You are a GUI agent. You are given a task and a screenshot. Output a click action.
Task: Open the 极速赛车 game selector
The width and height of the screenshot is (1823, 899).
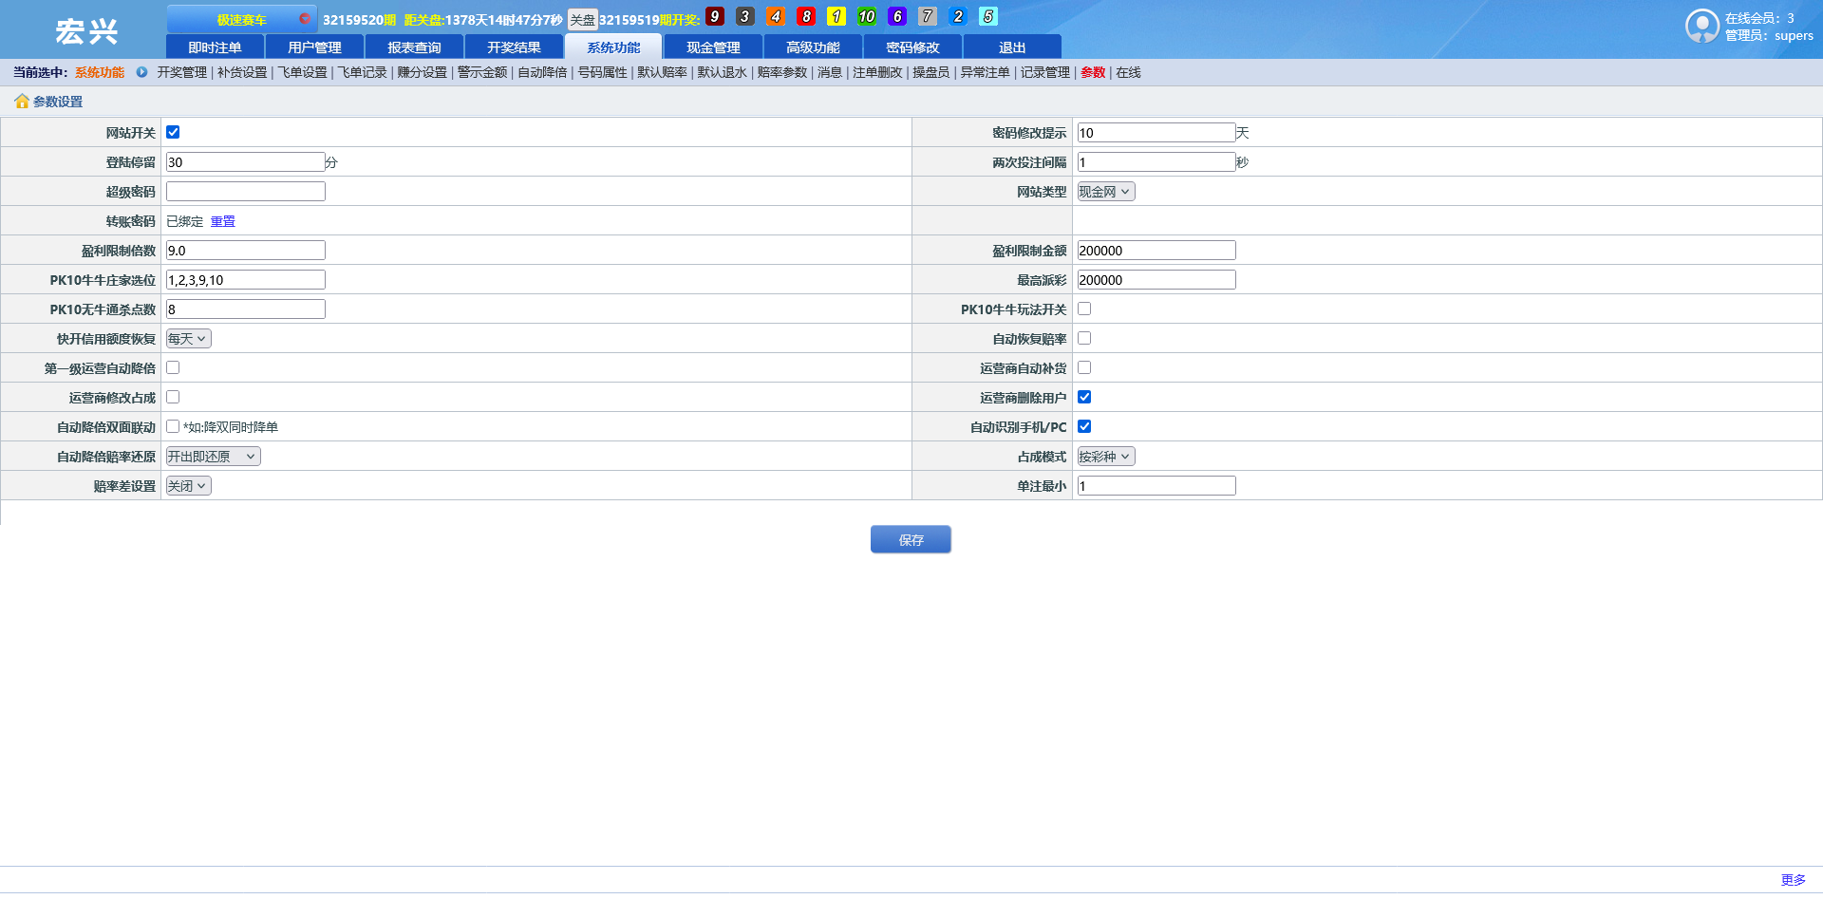click(x=242, y=19)
